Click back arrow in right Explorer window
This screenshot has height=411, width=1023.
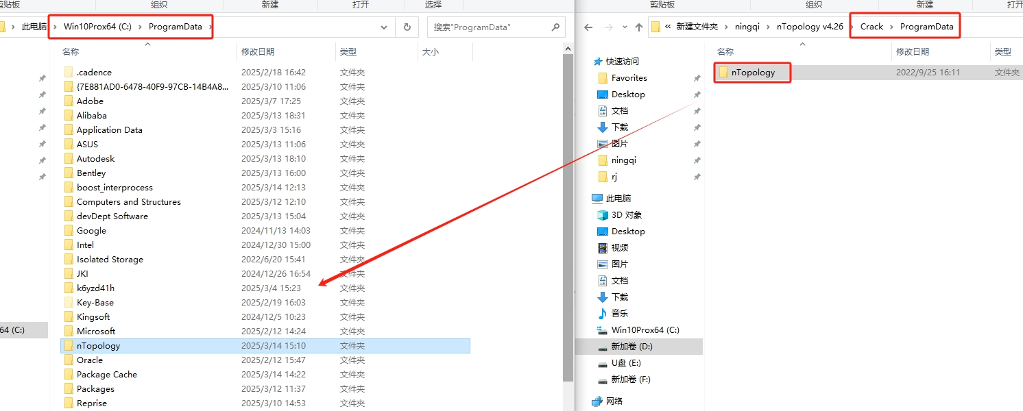(588, 27)
